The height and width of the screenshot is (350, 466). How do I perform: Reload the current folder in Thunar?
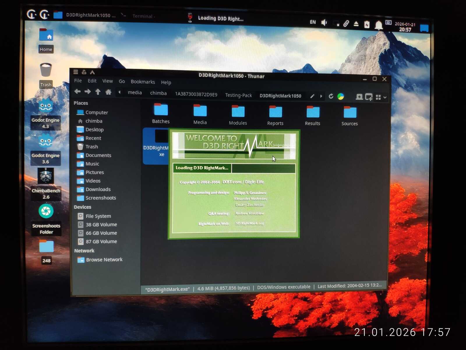[331, 96]
